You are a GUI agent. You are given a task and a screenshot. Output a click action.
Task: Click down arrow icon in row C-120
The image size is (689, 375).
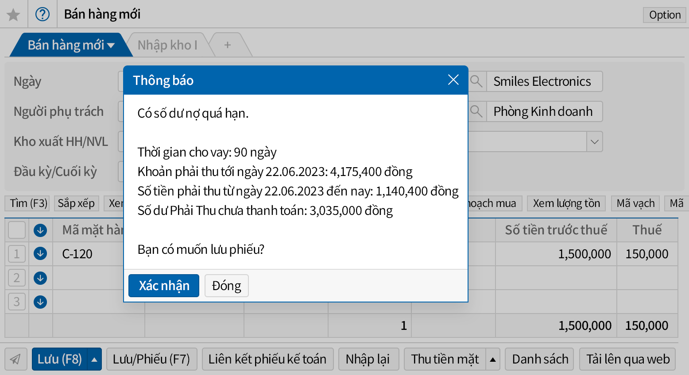pyautogui.click(x=40, y=254)
